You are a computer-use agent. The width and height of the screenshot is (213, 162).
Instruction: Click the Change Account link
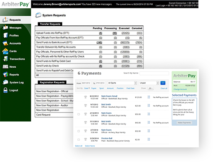[180, 89]
